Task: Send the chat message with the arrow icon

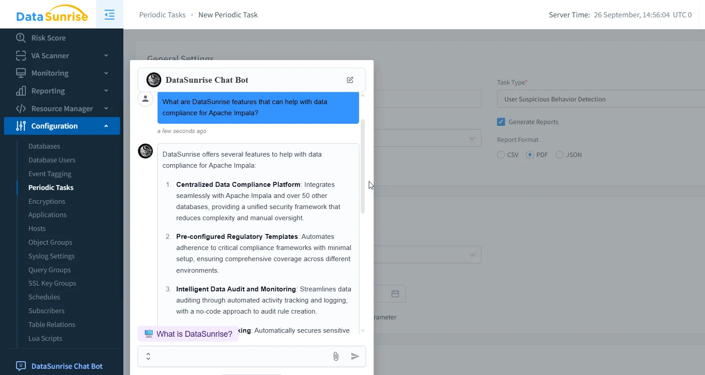Action: coord(355,356)
